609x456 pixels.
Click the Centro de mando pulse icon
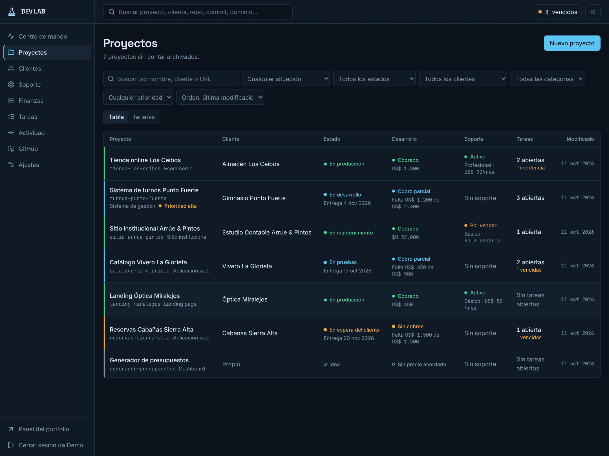pos(11,36)
